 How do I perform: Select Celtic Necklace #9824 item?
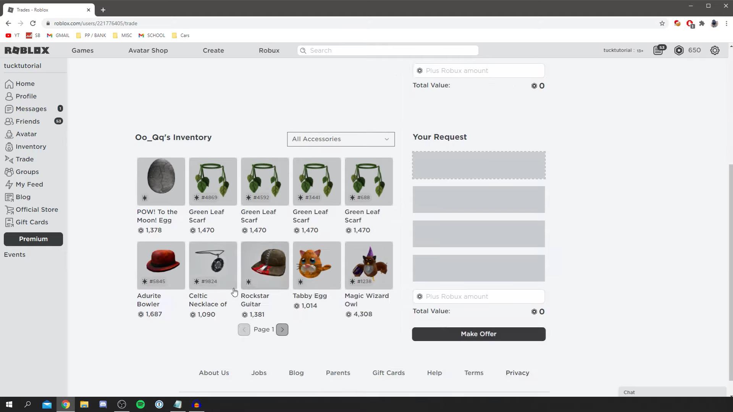(x=213, y=266)
